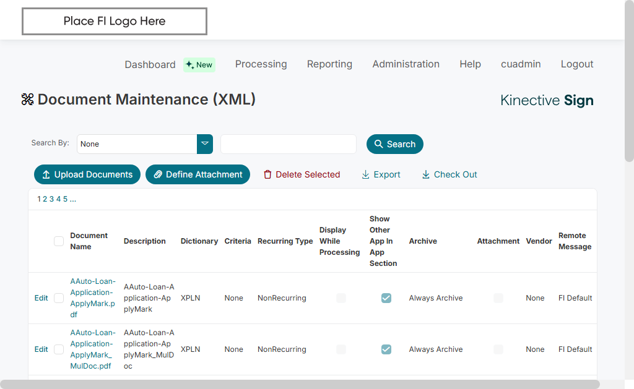Click the horizontal scrollbar at the bottom
The width and height of the screenshot is (634, 389).
[300, 384]
